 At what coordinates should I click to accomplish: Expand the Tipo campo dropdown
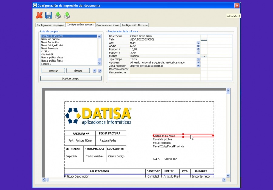198,59
